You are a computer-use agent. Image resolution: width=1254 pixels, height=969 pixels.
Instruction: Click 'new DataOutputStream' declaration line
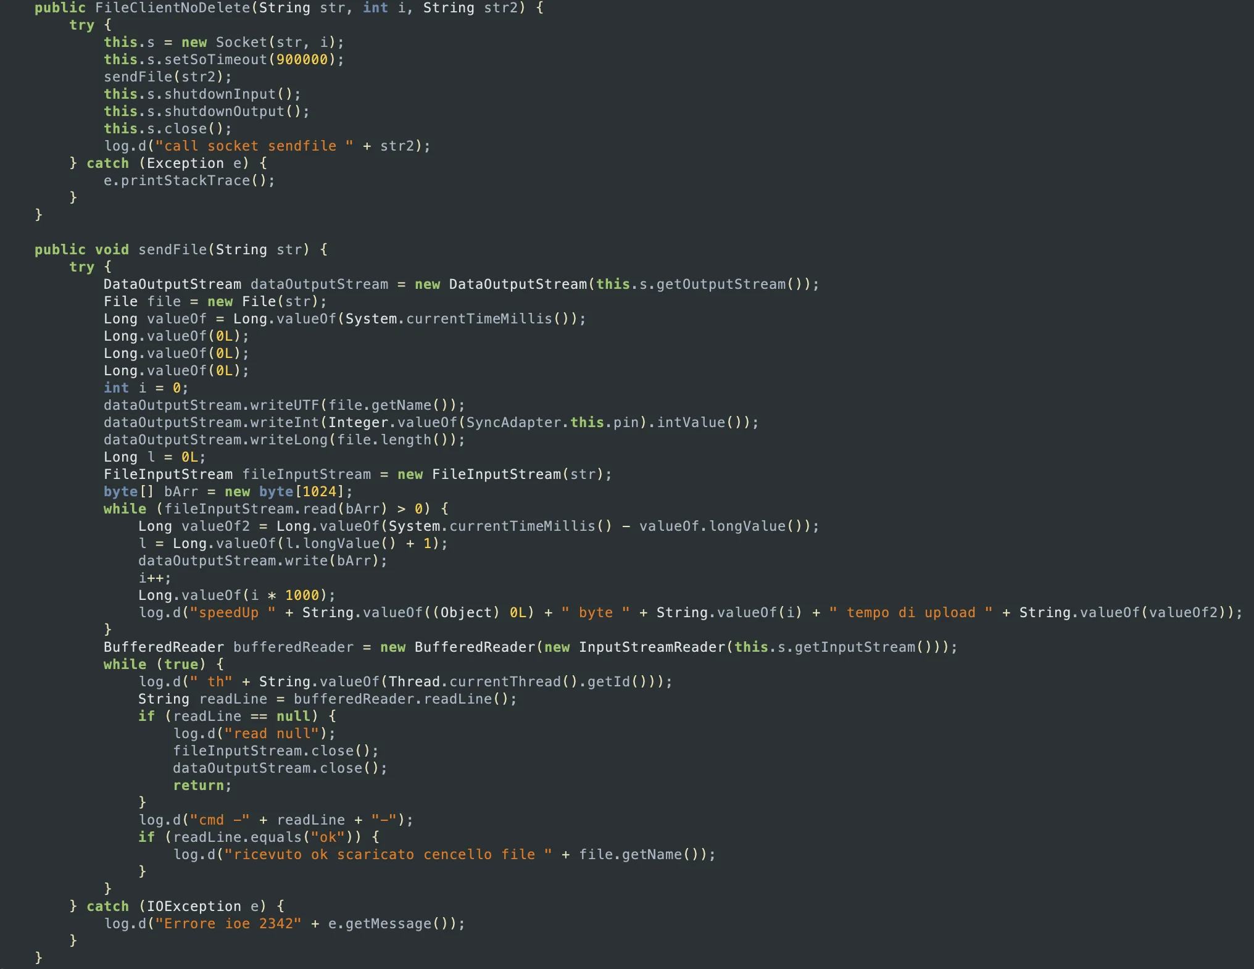(x=462, y=285)
